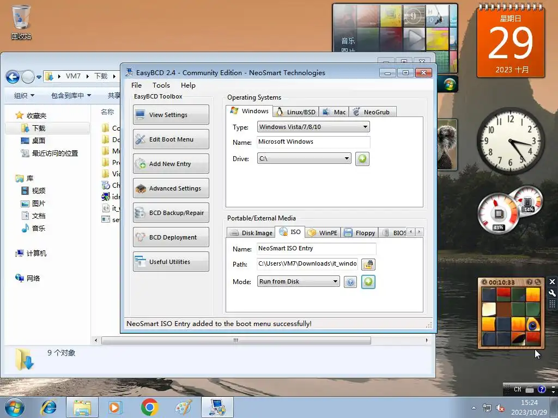Select 图片 library in Explorer sidebar

point(38,204)
